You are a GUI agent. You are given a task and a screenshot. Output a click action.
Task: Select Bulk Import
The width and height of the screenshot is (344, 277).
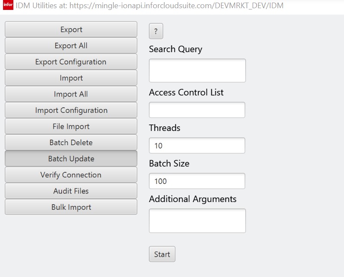pos(71,207)
